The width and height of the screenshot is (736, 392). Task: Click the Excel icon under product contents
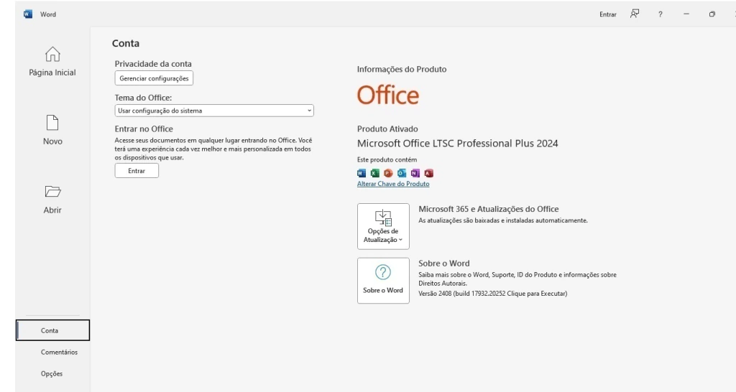[x=374, y=173]
